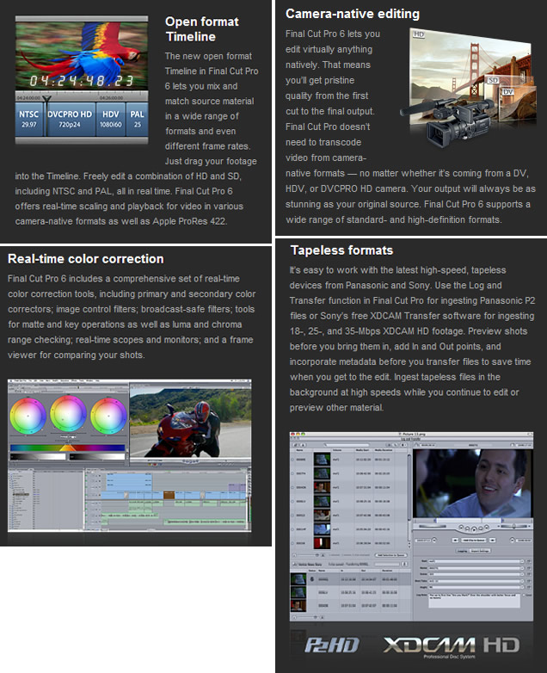This screenshot has height=673, width=547.
Task: Select the red curtain clip thumbnail
Action: click(322, 543)
